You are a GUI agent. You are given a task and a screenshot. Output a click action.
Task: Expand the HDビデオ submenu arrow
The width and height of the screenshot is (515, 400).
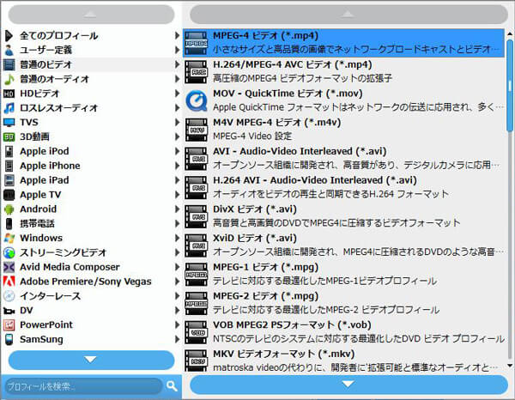click(x=177, y=94)
